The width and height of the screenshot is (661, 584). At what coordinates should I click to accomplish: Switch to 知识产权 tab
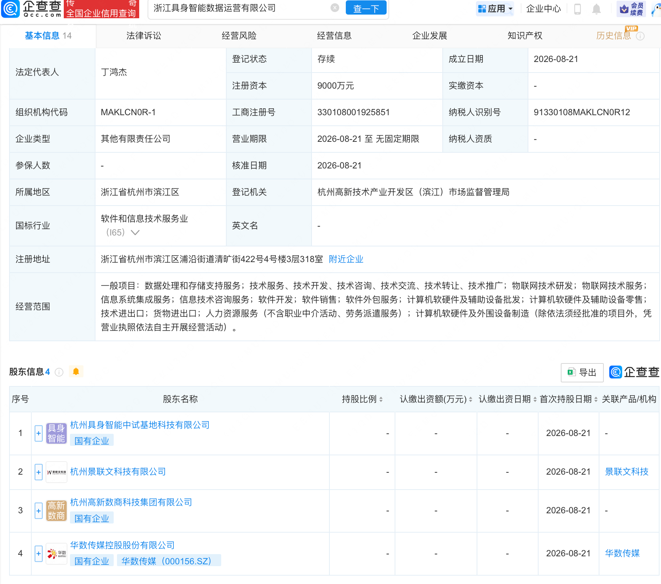point(525,36)
